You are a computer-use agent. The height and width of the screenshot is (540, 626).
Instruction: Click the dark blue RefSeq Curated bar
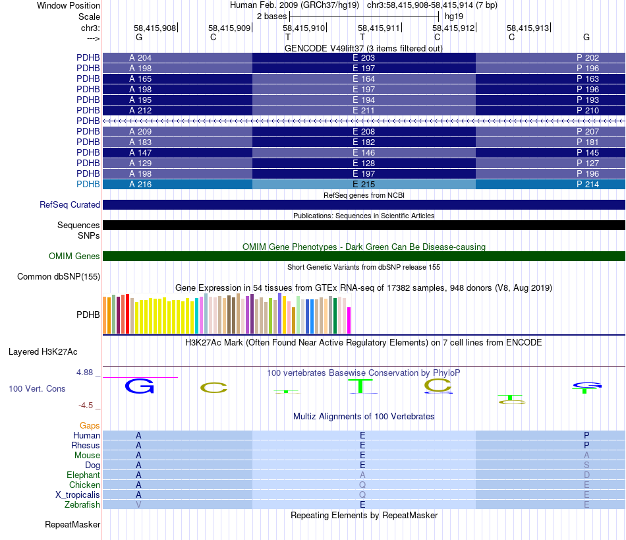[x=364, y=204]
